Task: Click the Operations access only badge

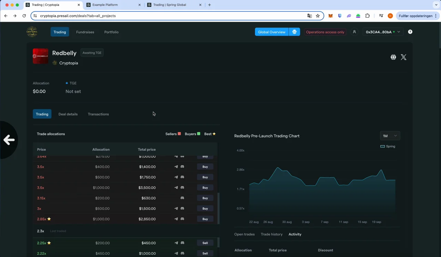Action: pos(325,32)
